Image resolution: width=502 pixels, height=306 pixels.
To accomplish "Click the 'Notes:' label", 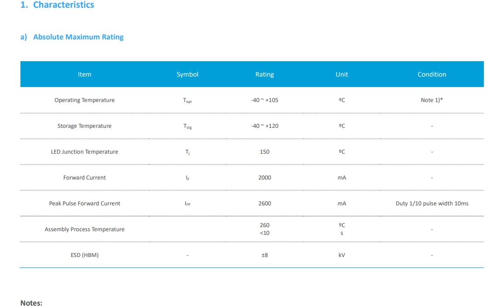I will [31, 303].
